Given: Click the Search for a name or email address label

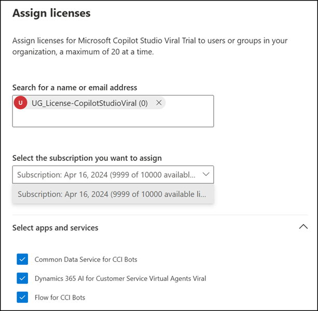Looking at the screenshot, I should [75, 88].
